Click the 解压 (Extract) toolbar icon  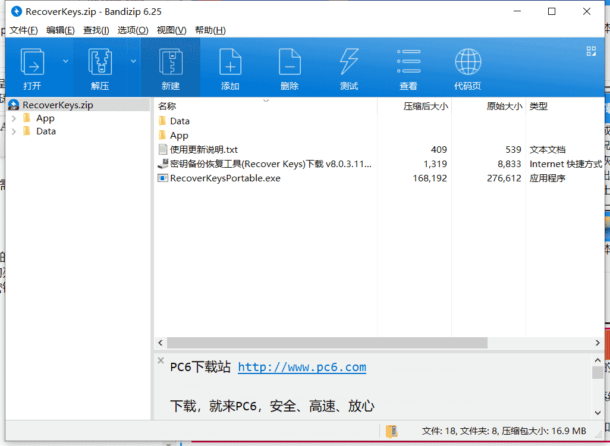[x=100, y=62]
